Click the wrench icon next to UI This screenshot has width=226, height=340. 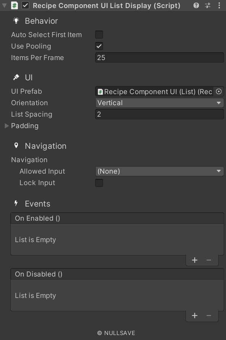tap(15, 77)
